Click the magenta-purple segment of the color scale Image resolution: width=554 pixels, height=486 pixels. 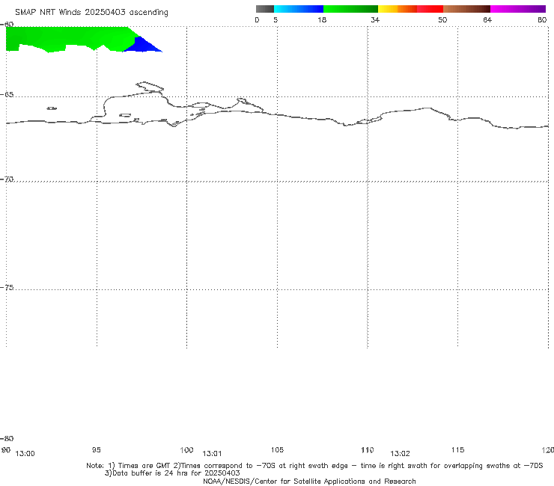(518, 9)
